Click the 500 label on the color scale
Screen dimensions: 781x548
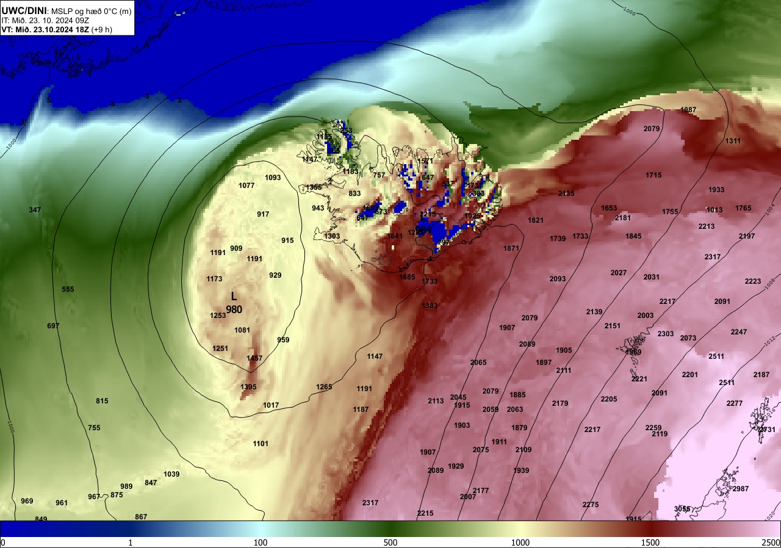[390, 543]
